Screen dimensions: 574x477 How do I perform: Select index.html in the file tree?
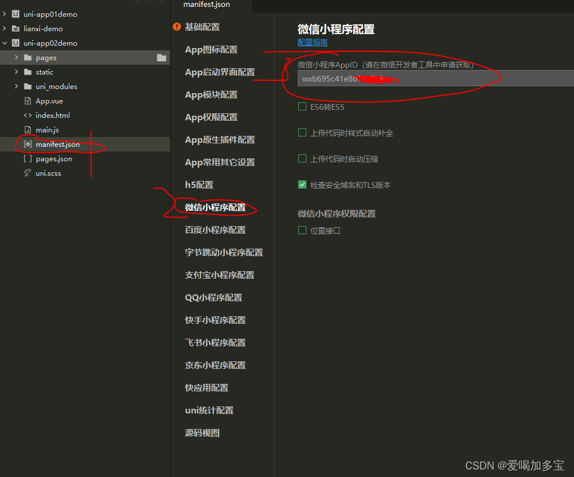click(x=53, y=115)
